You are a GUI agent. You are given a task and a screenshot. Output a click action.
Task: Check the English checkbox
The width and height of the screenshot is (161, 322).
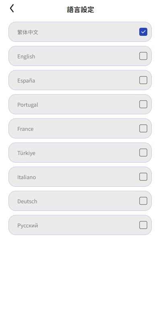pos(143,56)
